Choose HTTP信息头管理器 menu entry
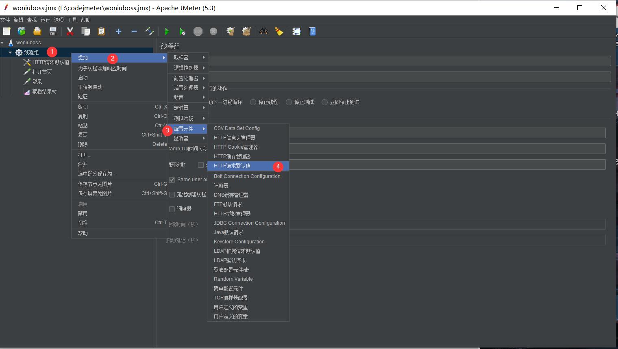Image resolution: width=618 pixels, height=349 pixels. pos(248,138)
